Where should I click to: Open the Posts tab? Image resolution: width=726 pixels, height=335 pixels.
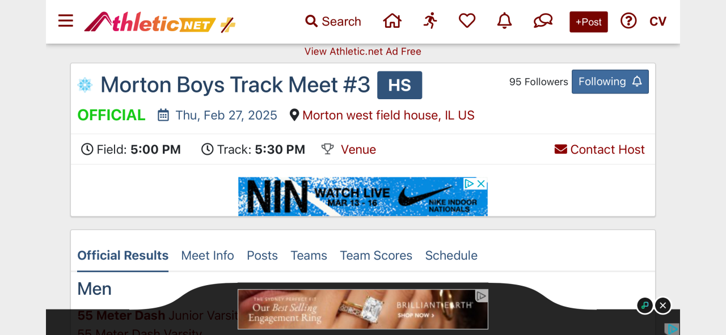click(x=262, y=256)
